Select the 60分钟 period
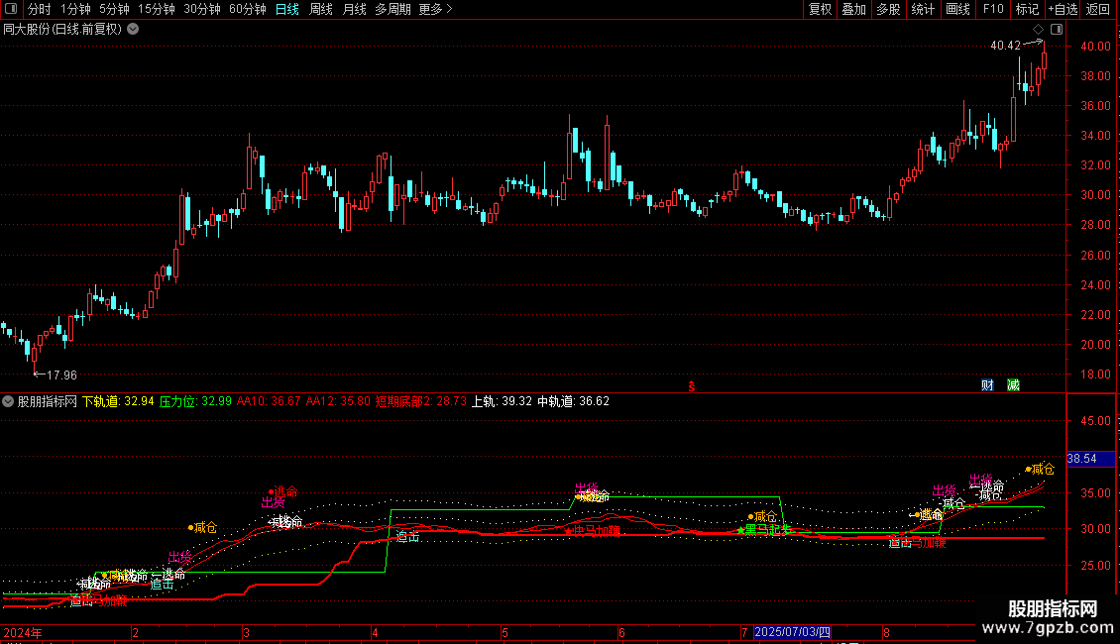Viewport: 1120px width, 644px height. point(247,9)
